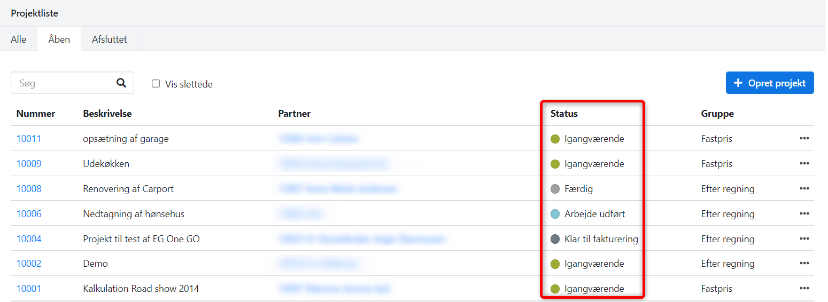Open three-dot menu for project 10004
This screenshot has width=828, height=302.
point(804,239)
